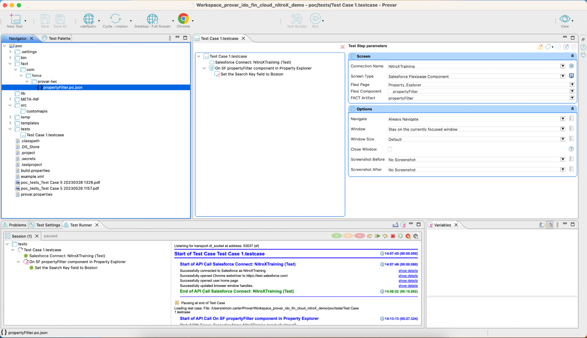
Task: Click the screen monitor icon beside Screen Type
Action: (x=571, y=76)
